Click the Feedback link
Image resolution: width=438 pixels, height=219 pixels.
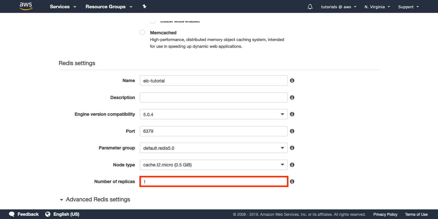[x=28, y=214]
